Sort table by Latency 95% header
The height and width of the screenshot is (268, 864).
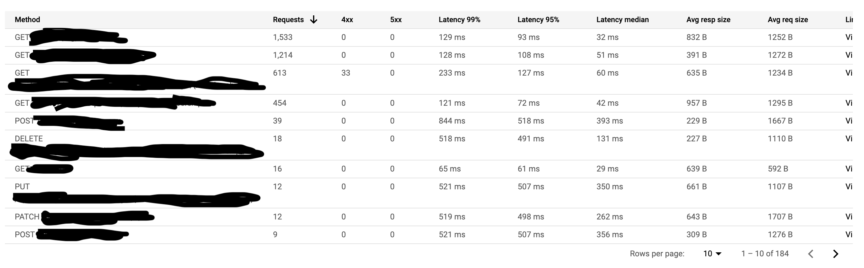[x=538, y=20]
